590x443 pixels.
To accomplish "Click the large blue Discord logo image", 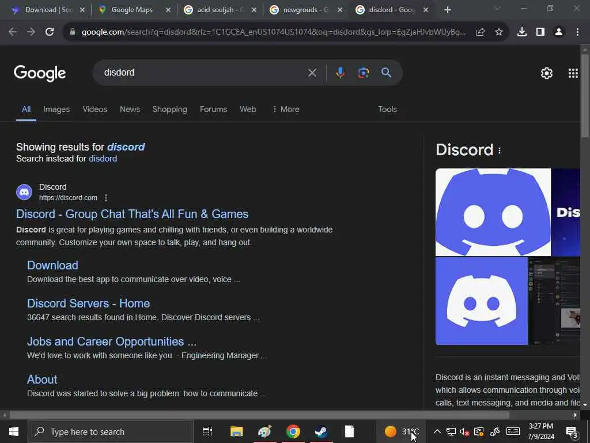I will (493, 212).
